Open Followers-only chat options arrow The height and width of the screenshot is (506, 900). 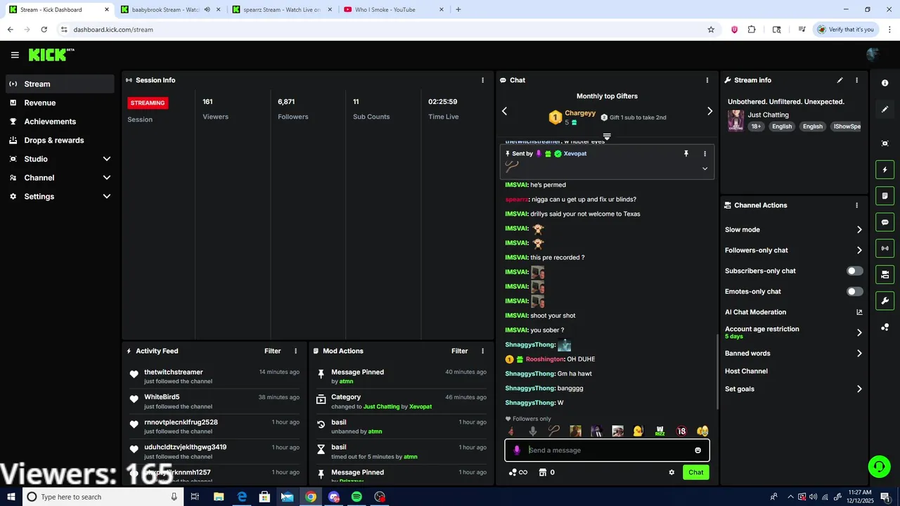[x=859, y=250]
